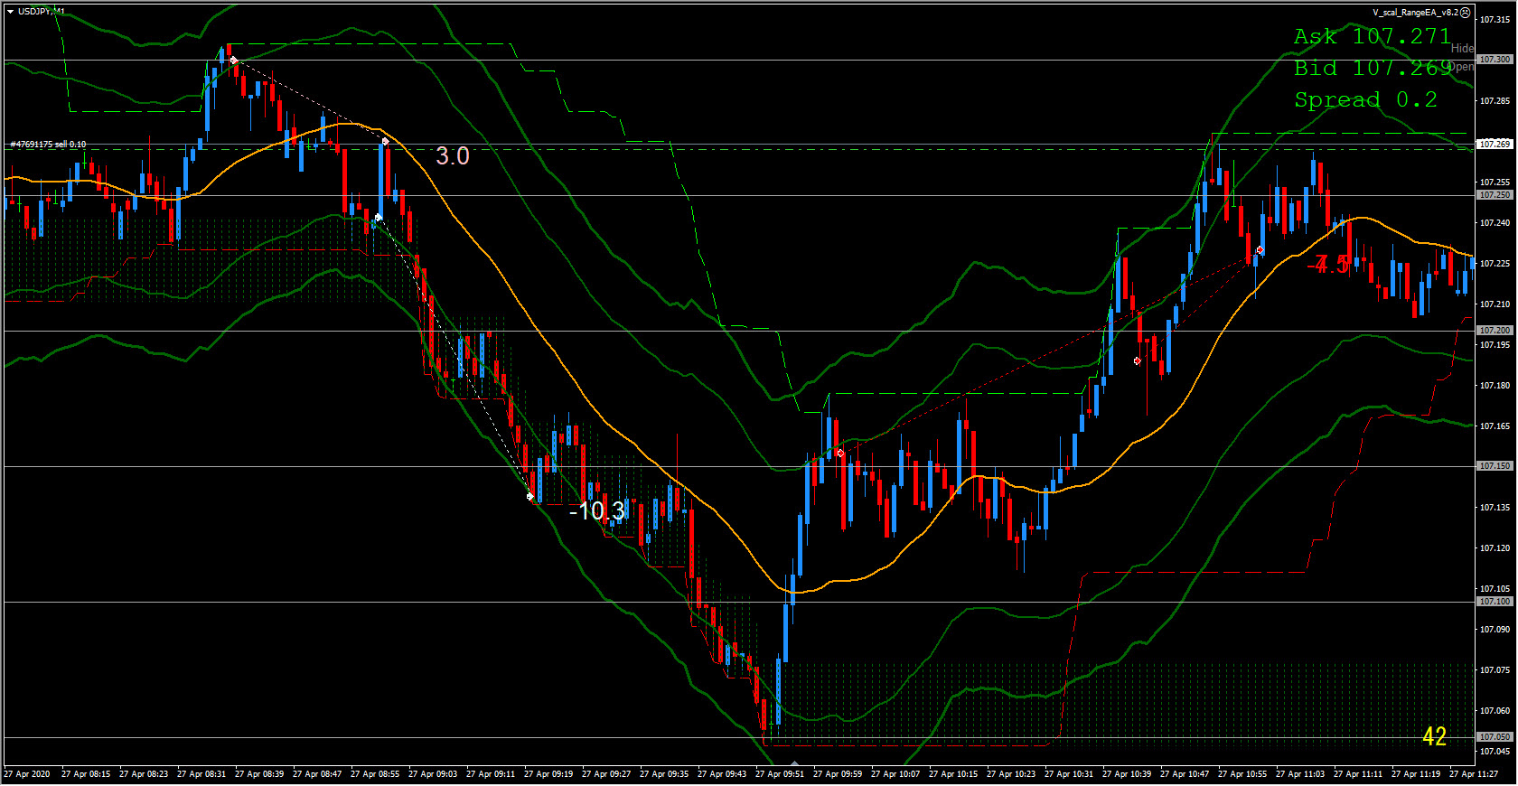Click the 27 Apr 09:51 time label
Image resolution: width=1518 pixels, height=786 pixels.
point(780,774)
